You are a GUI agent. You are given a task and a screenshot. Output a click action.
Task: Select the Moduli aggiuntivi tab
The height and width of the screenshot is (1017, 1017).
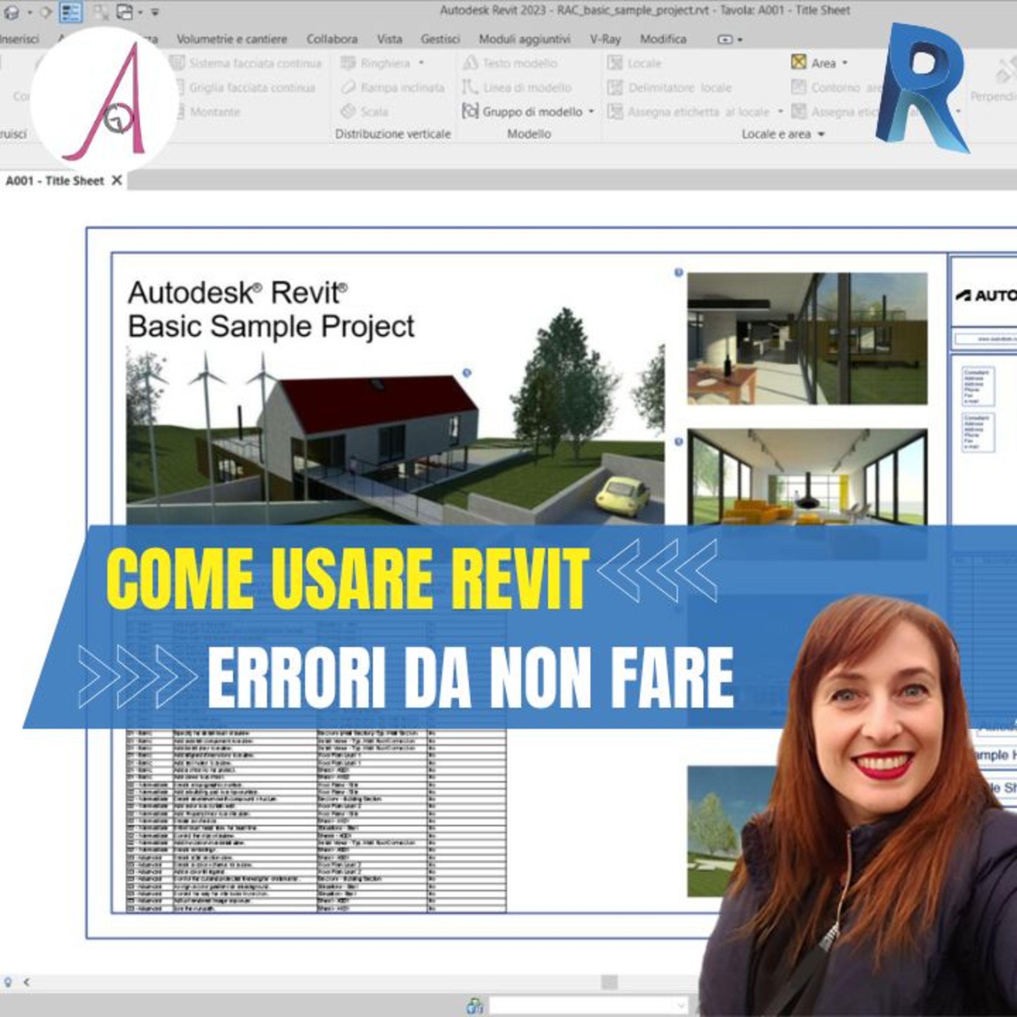(524, 39)
